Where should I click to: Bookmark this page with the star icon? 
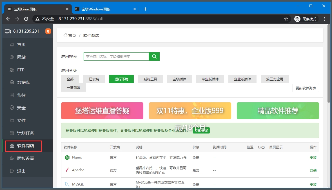point(286,19)
